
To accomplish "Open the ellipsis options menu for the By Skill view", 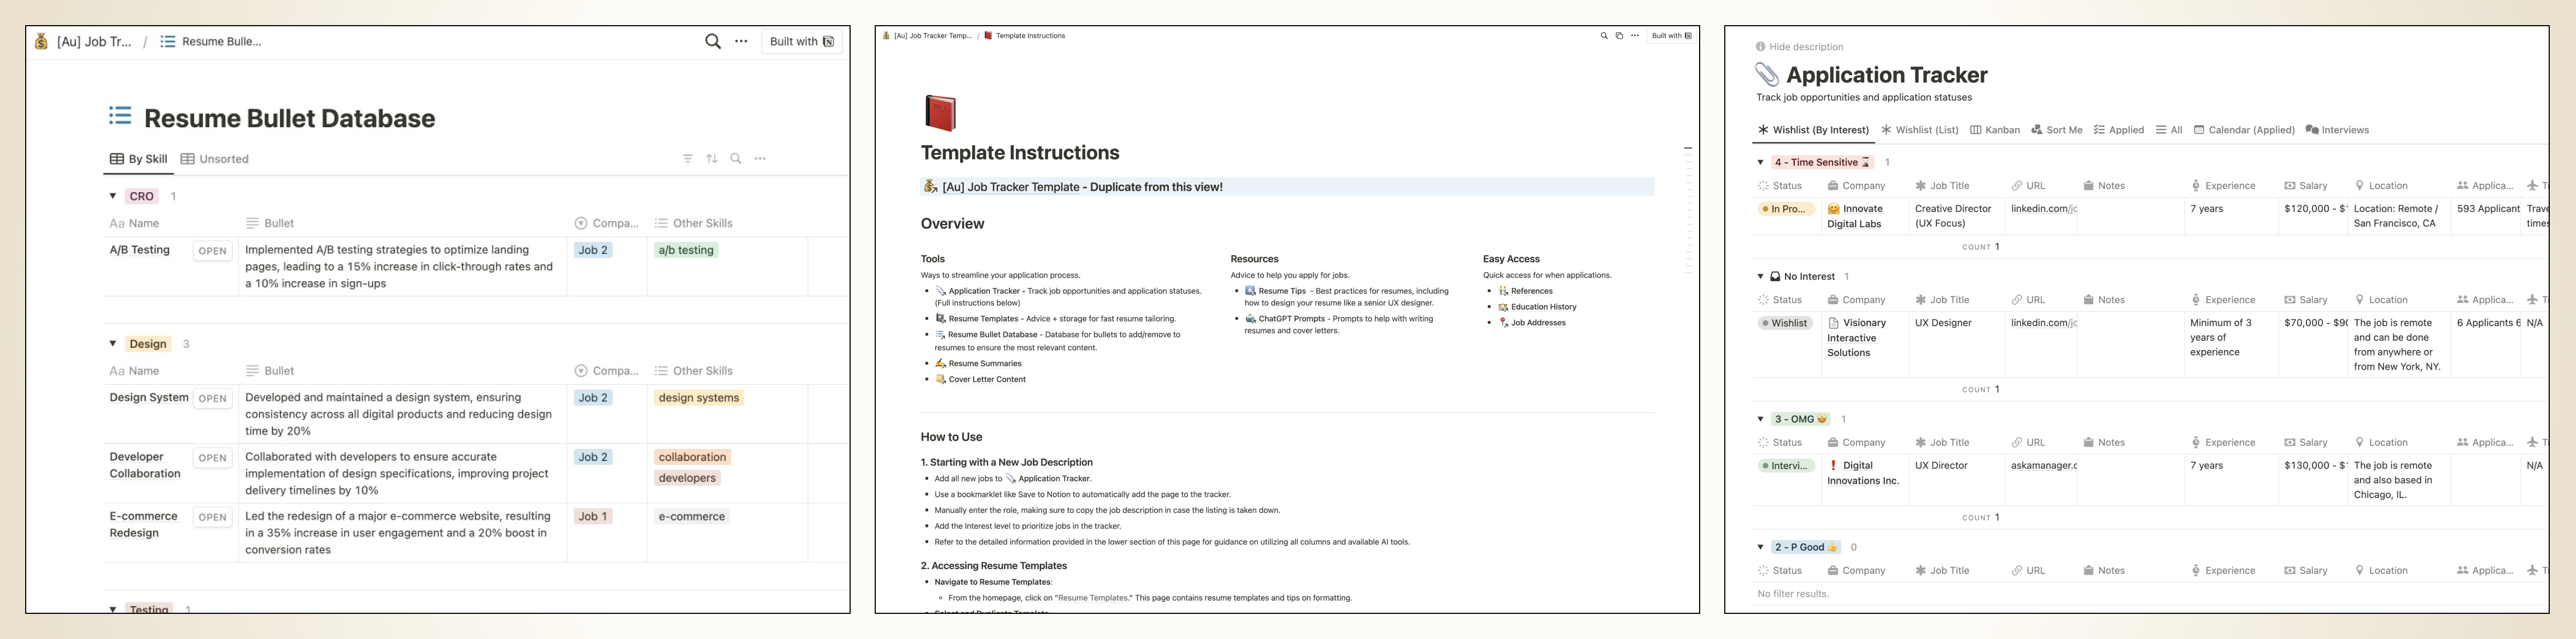I will coord(760,158).
